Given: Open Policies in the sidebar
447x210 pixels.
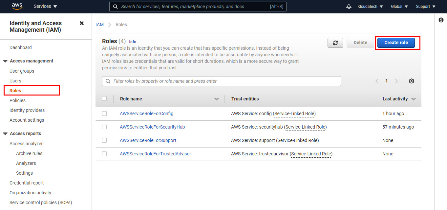Looking at the screenshot, I should click(x=17, y=100).
